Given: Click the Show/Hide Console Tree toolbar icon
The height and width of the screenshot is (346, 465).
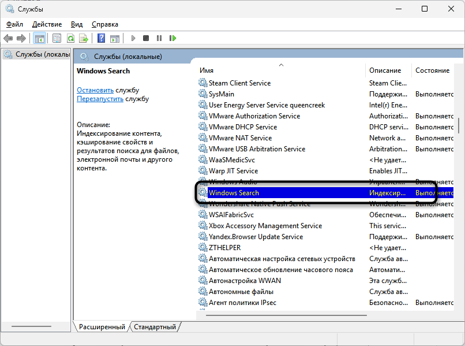Looking at the screenshot, I should [40, 38].
